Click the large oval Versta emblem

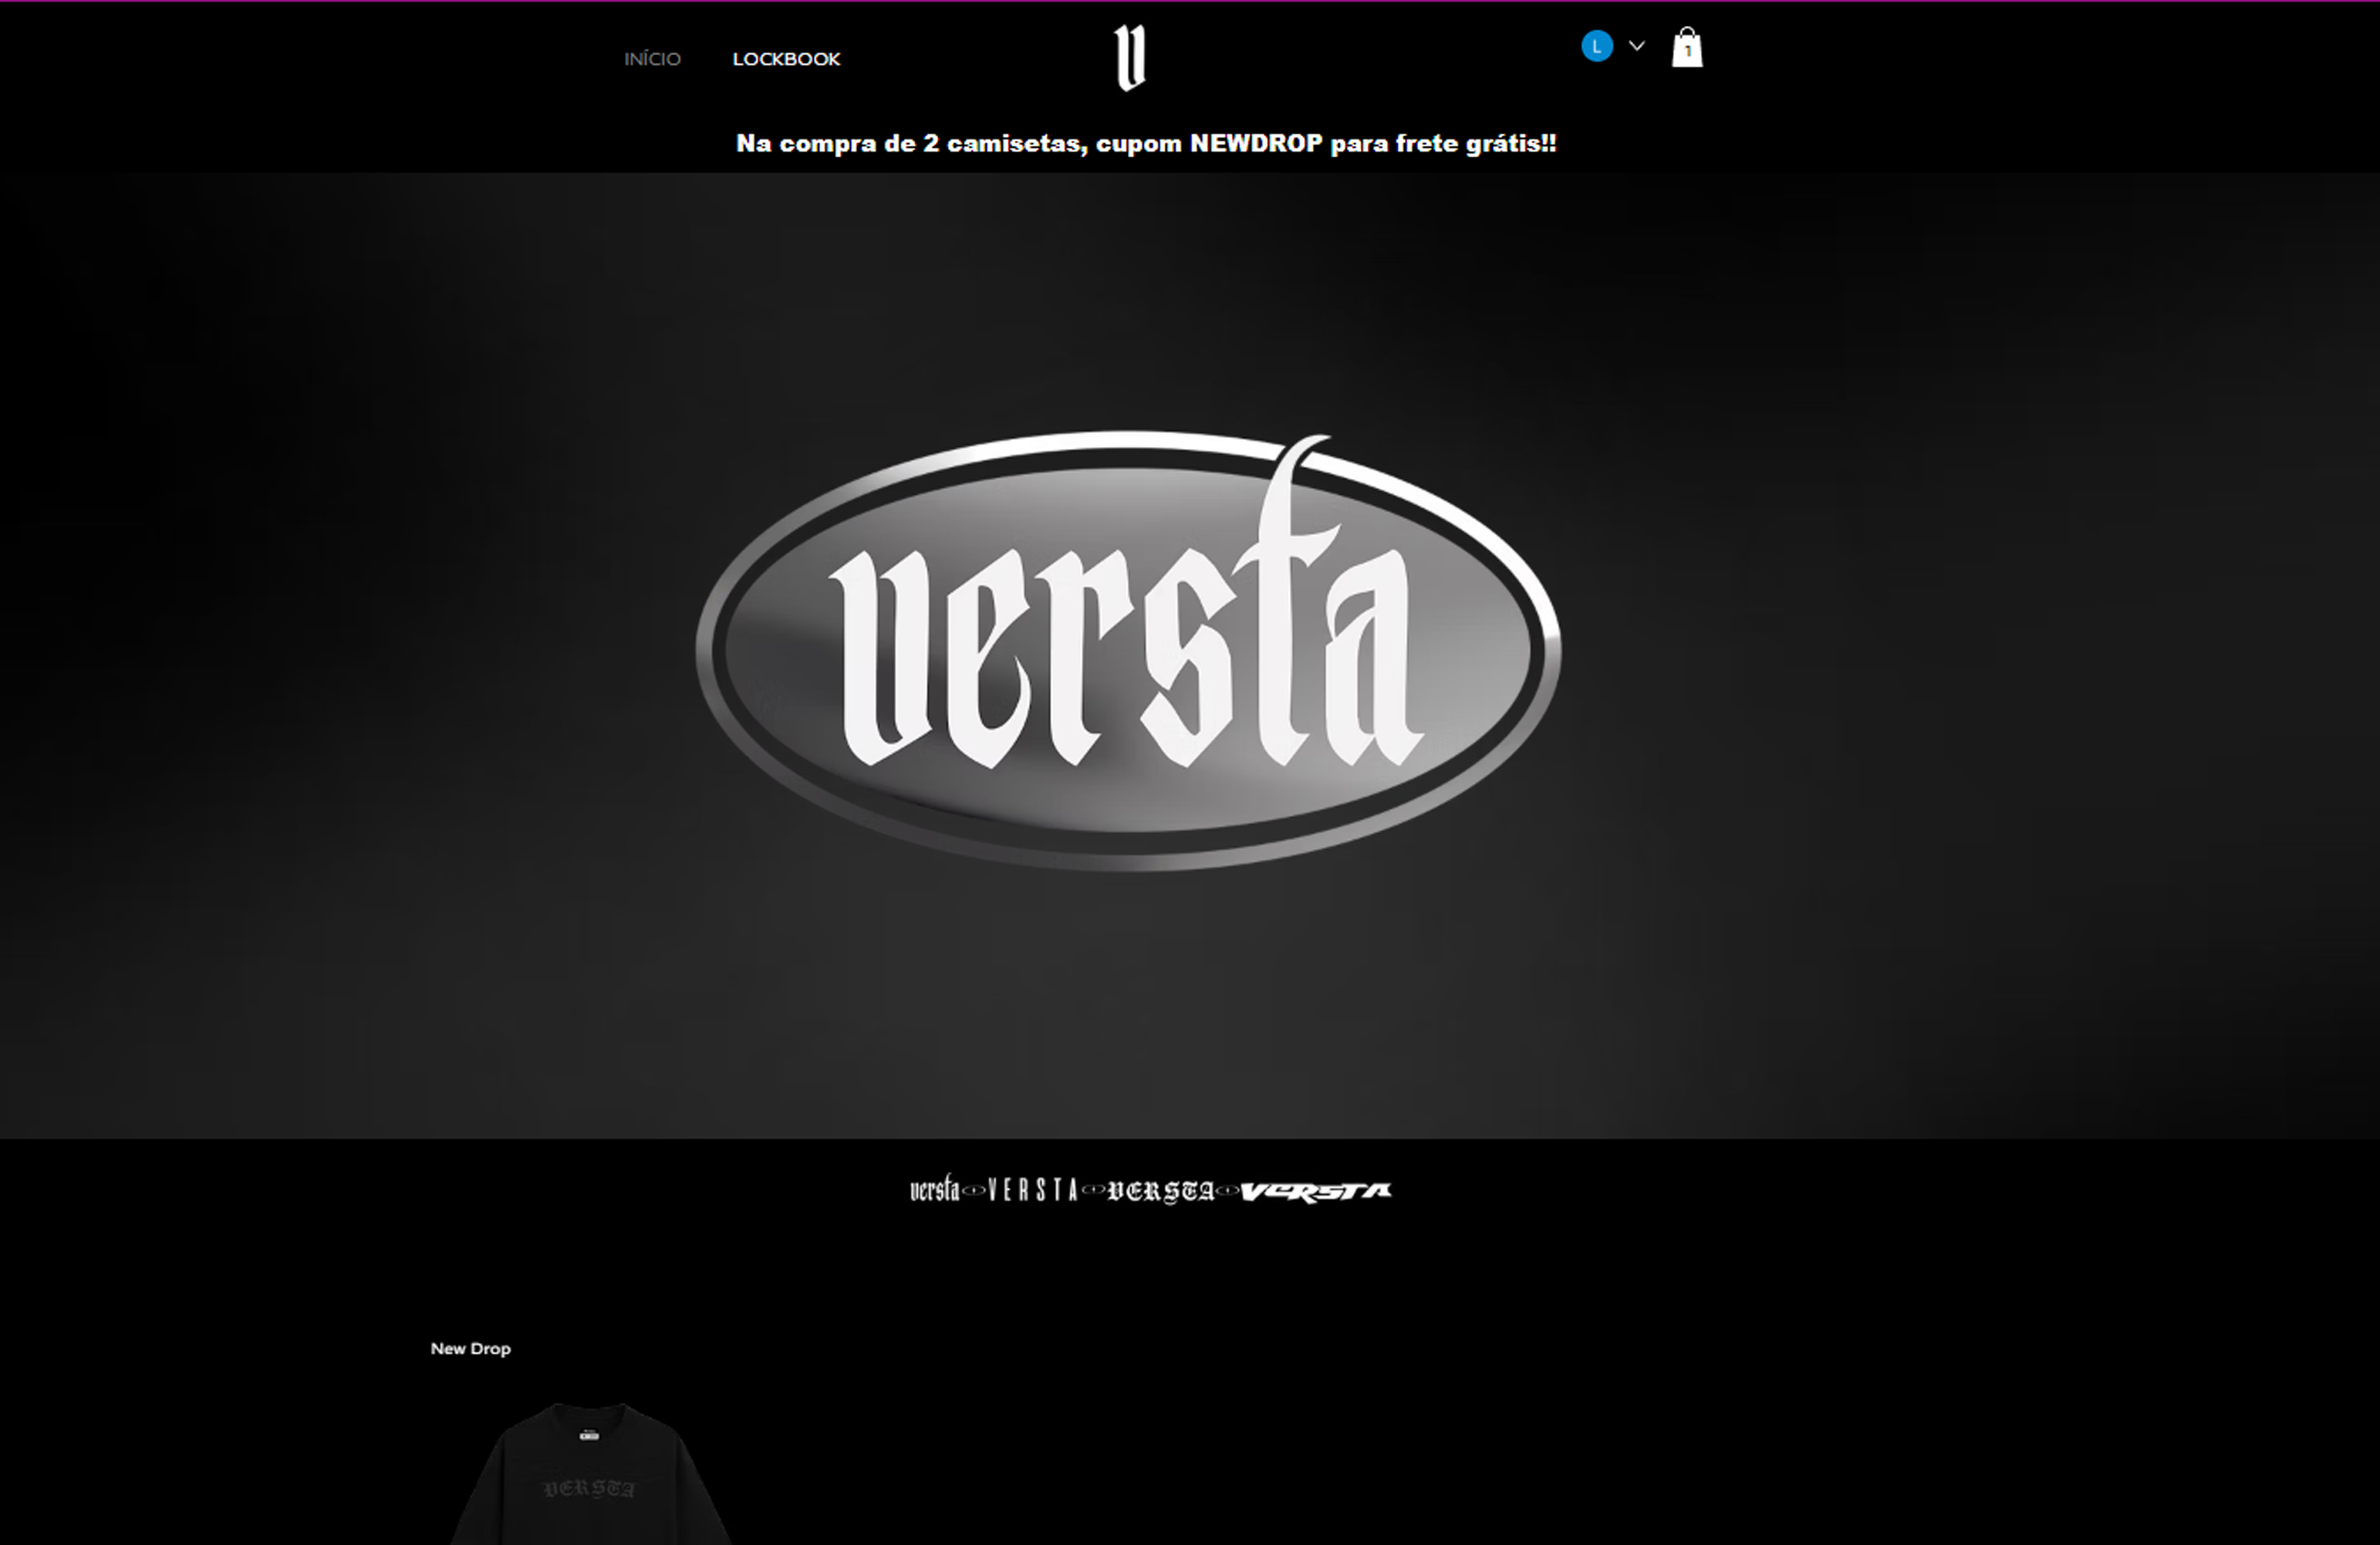pyautogui.click(x=1128, y=650)
